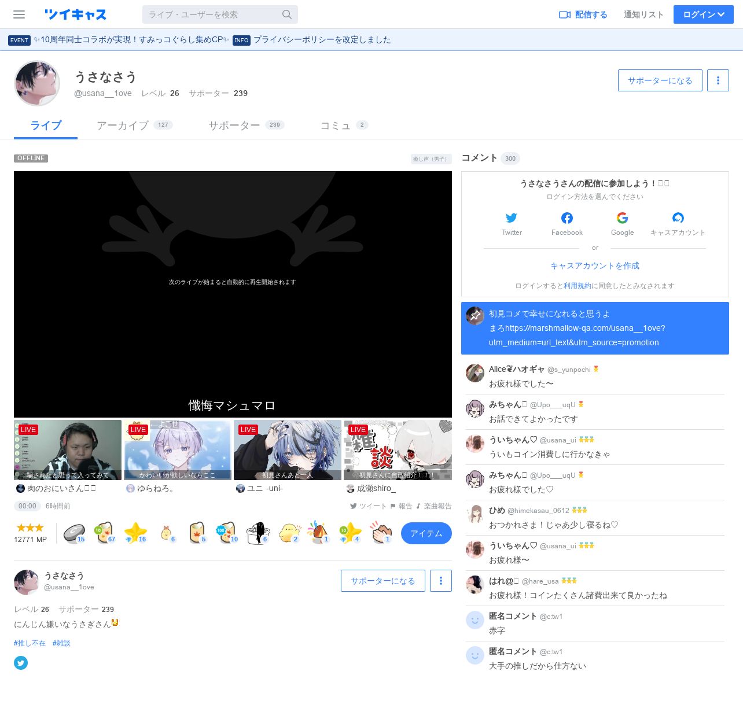Click the offline video player area

(233, 294)
